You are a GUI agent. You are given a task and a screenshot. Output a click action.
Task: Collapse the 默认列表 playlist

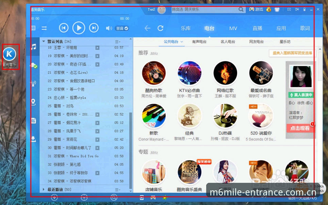click(x=44, y=41)
